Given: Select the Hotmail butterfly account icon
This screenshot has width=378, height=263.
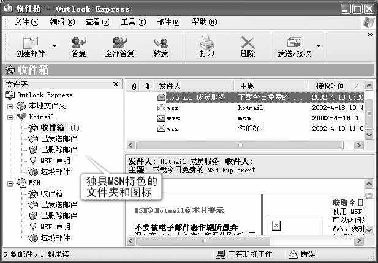Looking at the screenshot, I should tap(21, 117).
